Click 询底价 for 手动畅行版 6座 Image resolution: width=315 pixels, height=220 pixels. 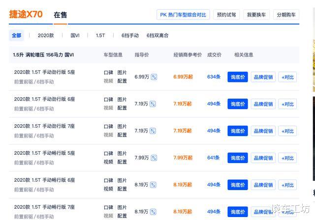click(x=238, y=185)
